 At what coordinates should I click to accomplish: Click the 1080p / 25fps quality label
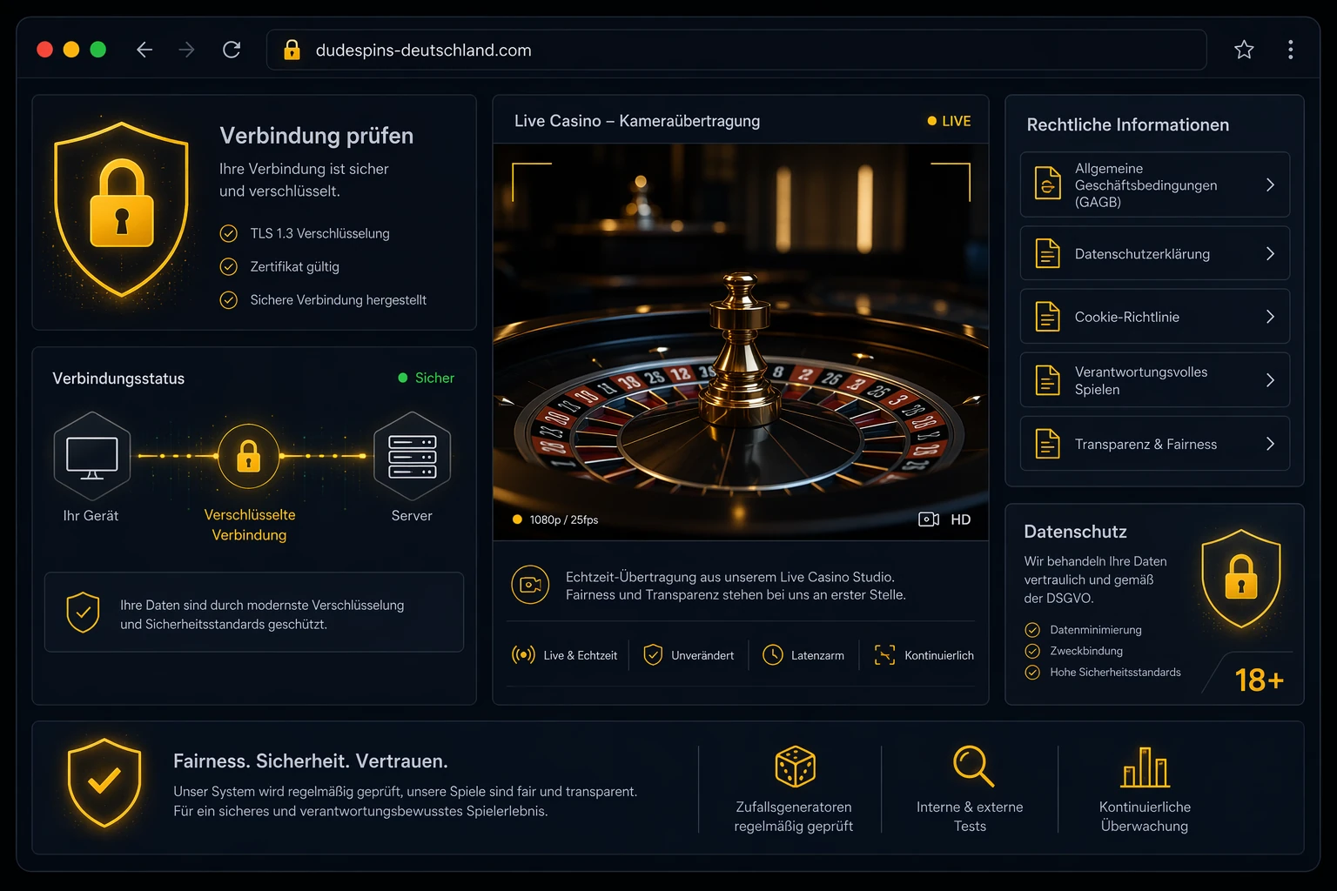click(554, 519)
